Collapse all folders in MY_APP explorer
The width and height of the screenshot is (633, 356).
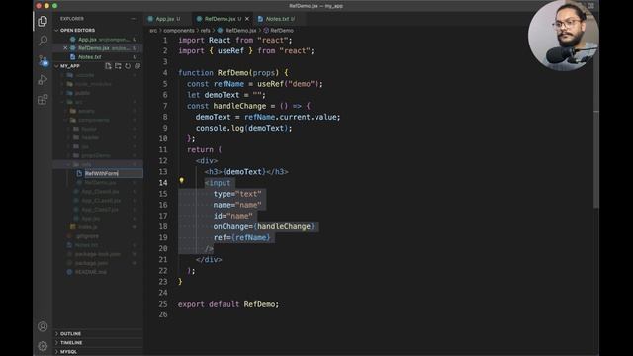pos(137,66)
